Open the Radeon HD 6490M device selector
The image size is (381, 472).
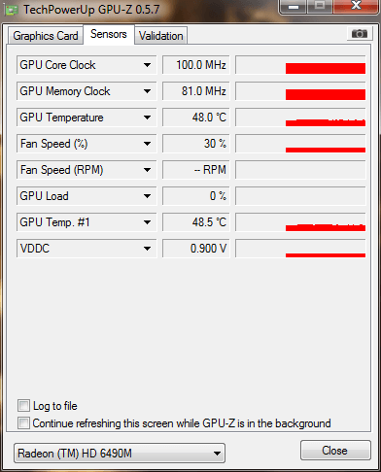pos(120,453)
